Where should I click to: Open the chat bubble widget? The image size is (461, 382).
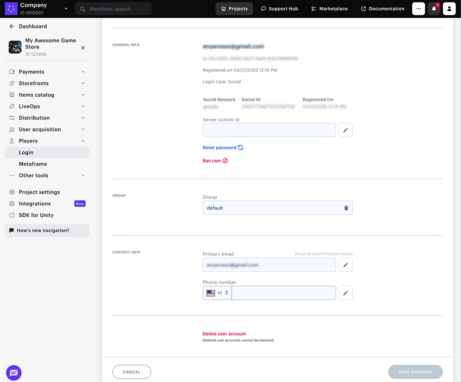[14, 372]
